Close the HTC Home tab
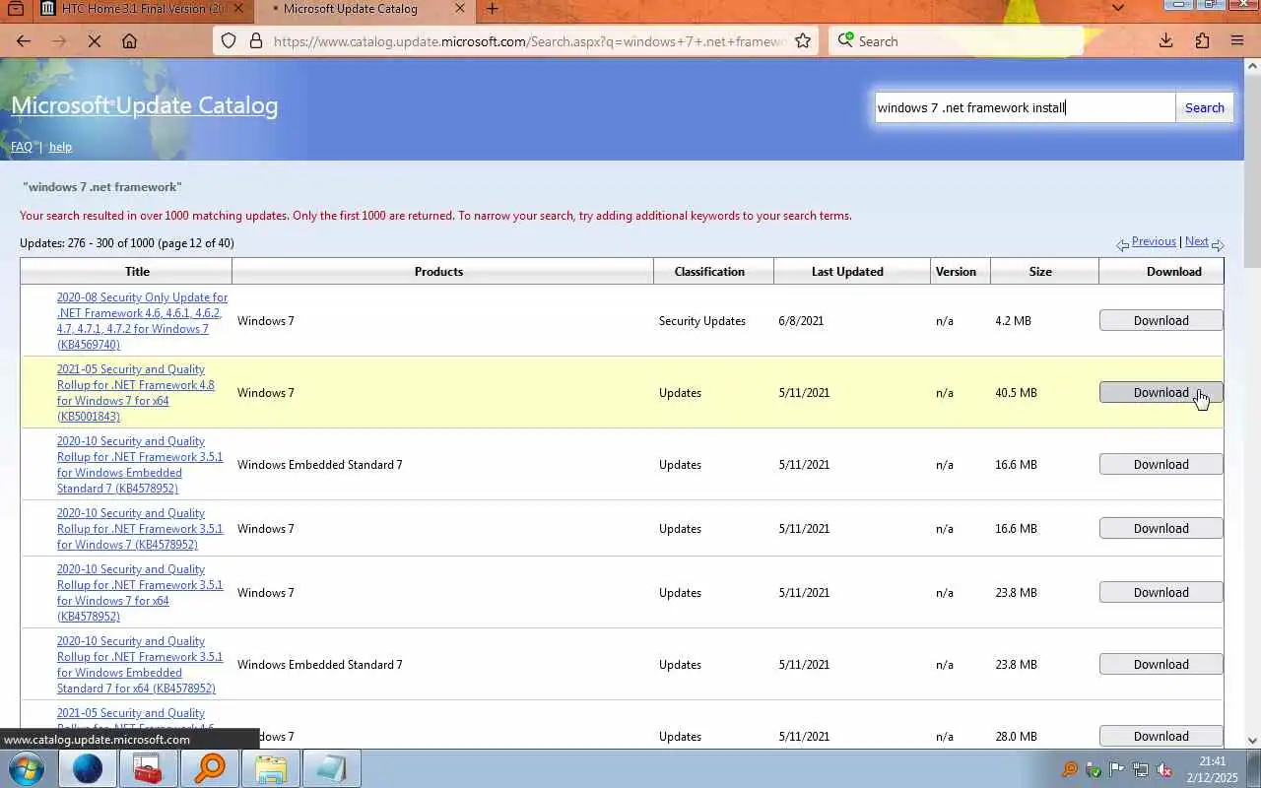This screenshot has height=788, width=1261. click(240, 9)
